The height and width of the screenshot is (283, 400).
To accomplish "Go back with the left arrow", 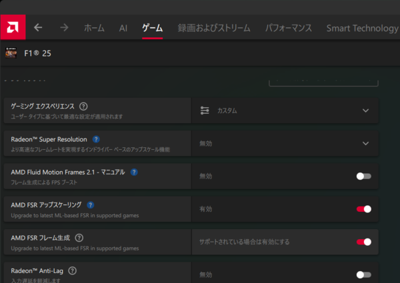I will click(x=38, y=27).
